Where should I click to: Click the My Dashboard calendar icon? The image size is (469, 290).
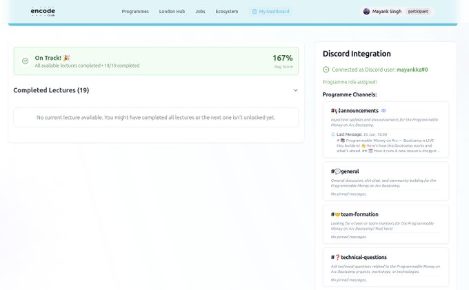click(x=255, y=11)
